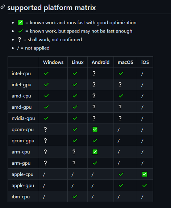Image resolution: width=171 pixels, height=208 pixels.
Task: Click the ibm-cpu row label
Action: point(21,196)
